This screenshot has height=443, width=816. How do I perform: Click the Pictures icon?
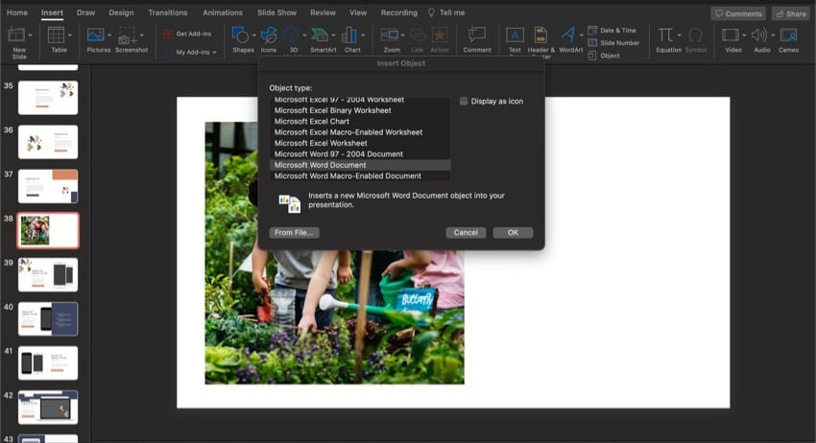pyautogui.click(x=96, y=36)
